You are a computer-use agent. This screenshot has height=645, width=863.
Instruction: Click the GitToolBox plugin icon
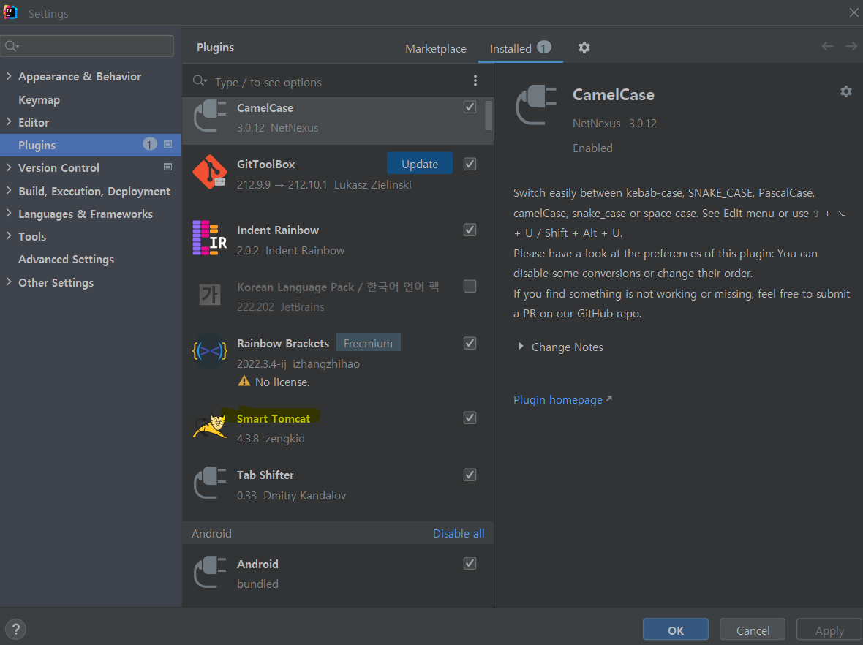pyautogui.click(x=210, y=173)
